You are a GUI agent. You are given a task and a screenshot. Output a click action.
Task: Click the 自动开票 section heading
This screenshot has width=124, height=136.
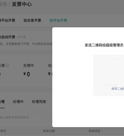[7, 37]
